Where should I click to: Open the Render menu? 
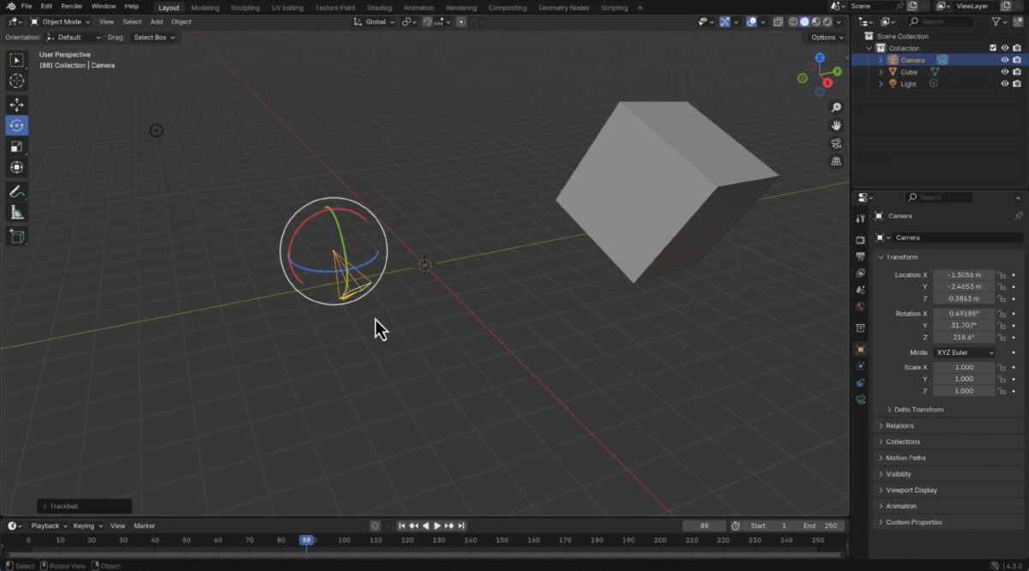tap(72, 7)
